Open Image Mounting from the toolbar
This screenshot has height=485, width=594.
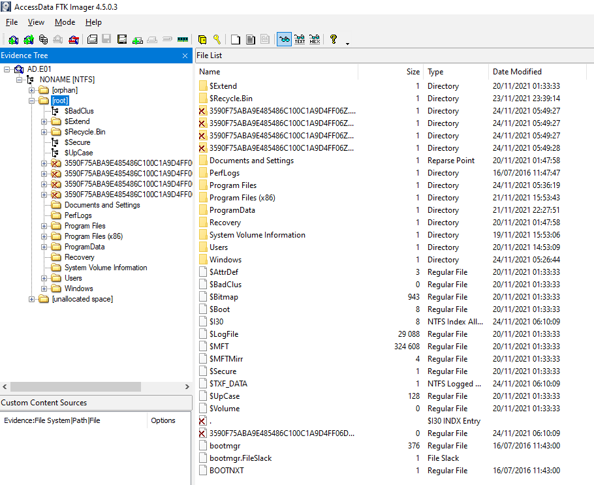point(43,40)
